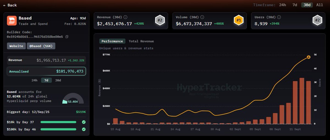Select the All timeframe option
This screenshot has width=330, height=140.
tap(320, 5)
